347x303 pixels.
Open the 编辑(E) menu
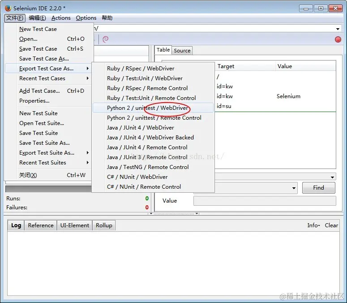(x=37, y=18)
